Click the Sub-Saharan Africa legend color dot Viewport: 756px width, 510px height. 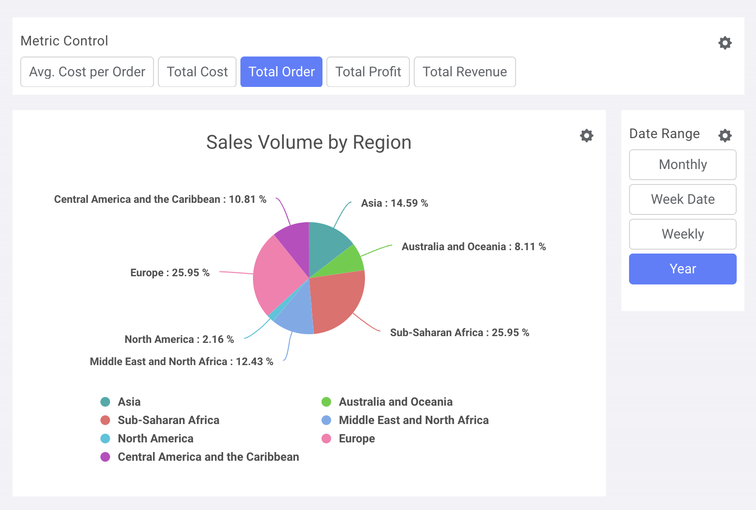click(x=105, y=420)
